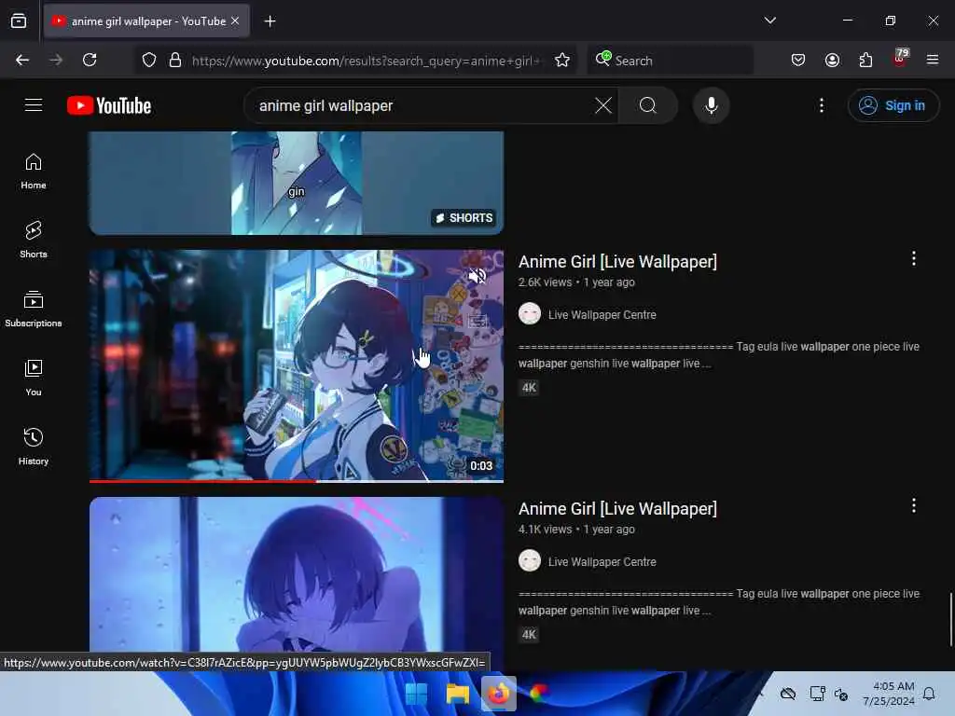
Task: Click the channel avatar of the first video
Action: coord(530,314)
